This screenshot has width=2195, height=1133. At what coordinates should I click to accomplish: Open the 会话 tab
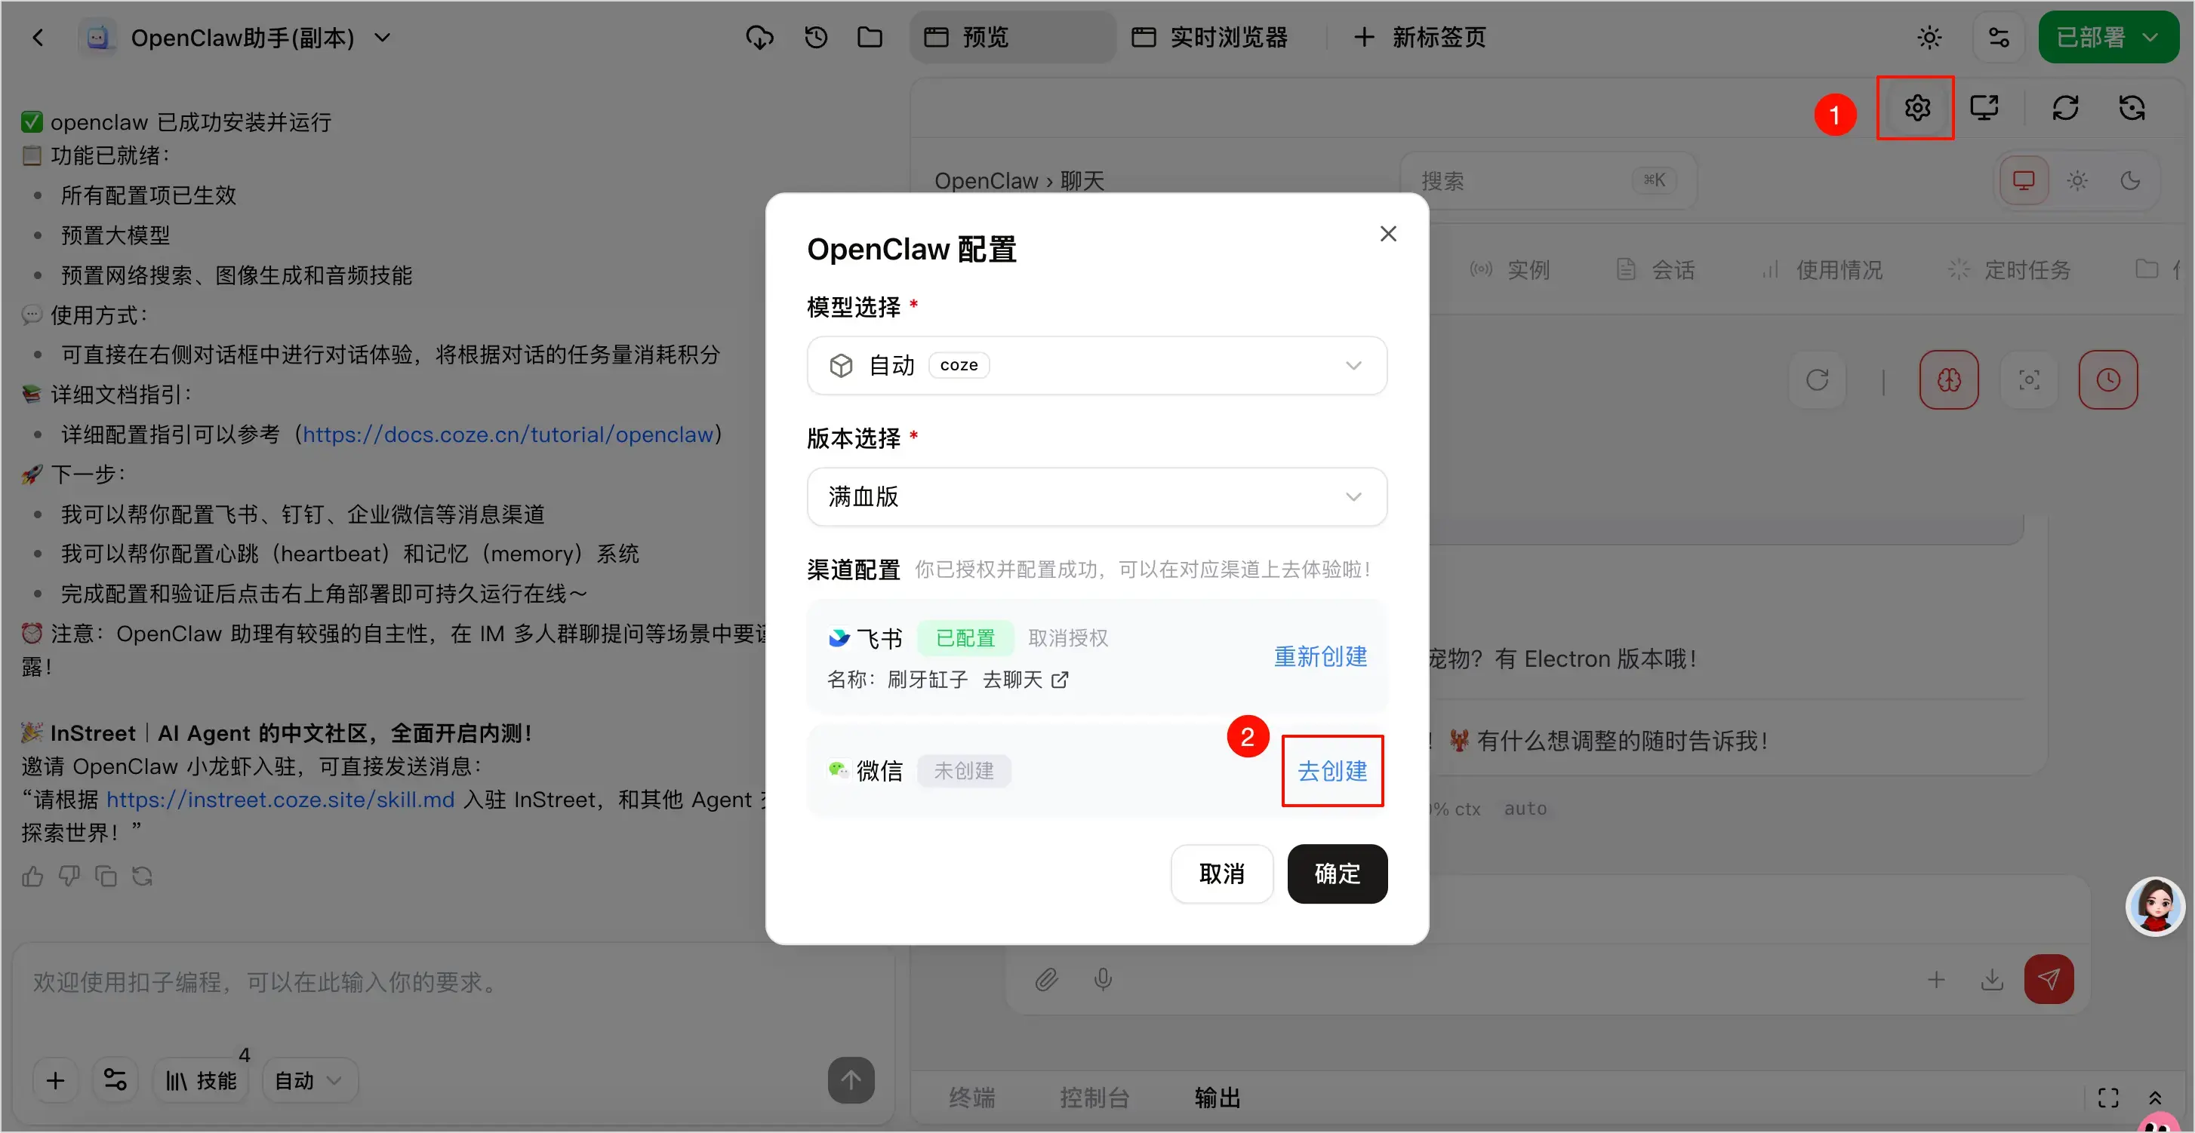pyautogui.click(x=1655, y=270)
